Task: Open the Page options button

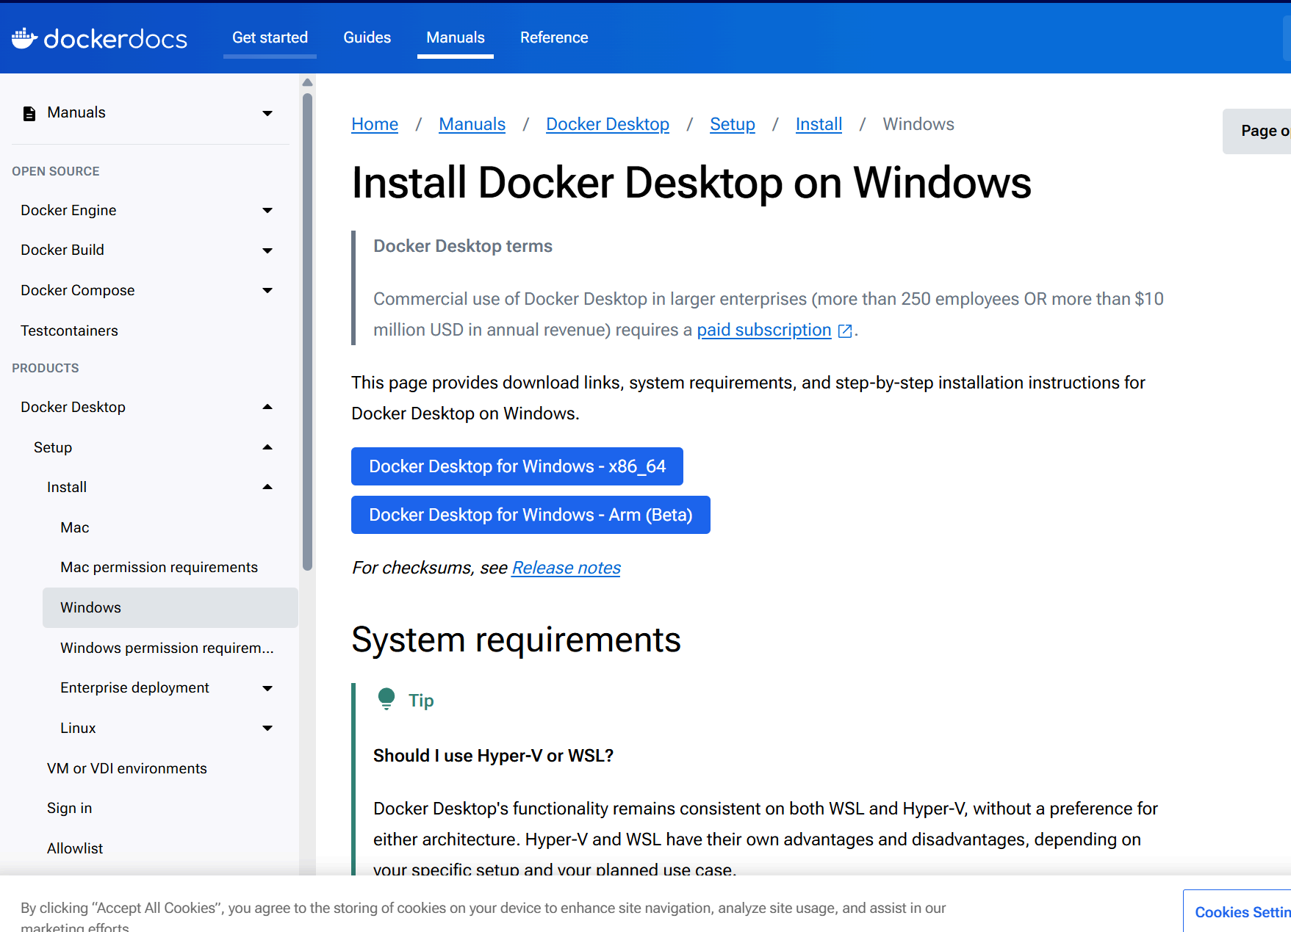Action: click(x=1257, y=131)
